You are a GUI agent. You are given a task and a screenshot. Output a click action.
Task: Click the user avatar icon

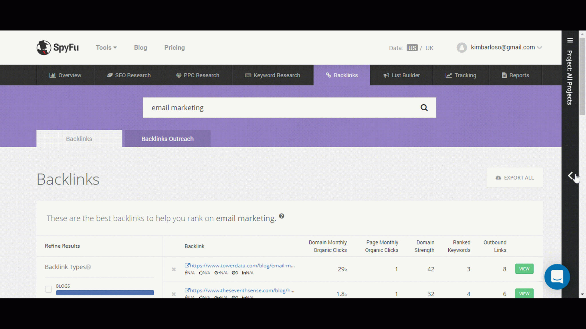462,47
